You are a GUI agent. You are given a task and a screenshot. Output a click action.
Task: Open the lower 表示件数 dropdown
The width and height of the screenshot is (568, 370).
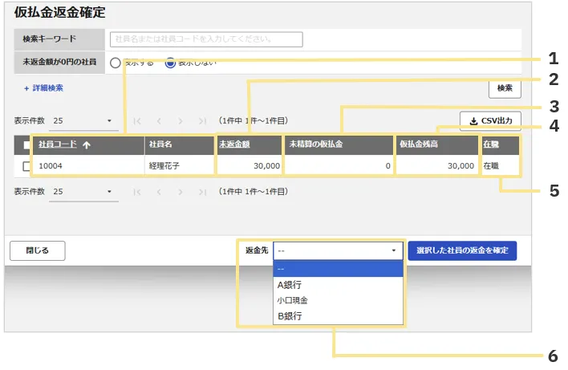[x=83, y=193]
